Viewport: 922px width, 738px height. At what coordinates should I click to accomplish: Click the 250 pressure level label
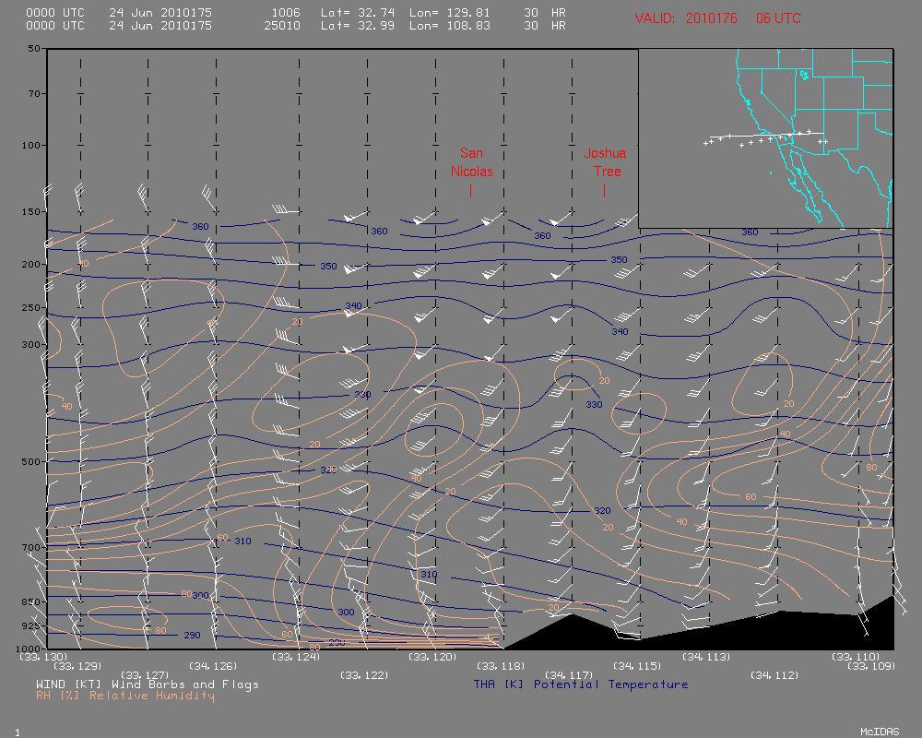[x=31, y=308]
